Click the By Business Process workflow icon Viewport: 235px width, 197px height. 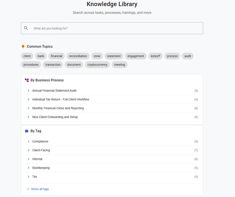click(27, 80)
